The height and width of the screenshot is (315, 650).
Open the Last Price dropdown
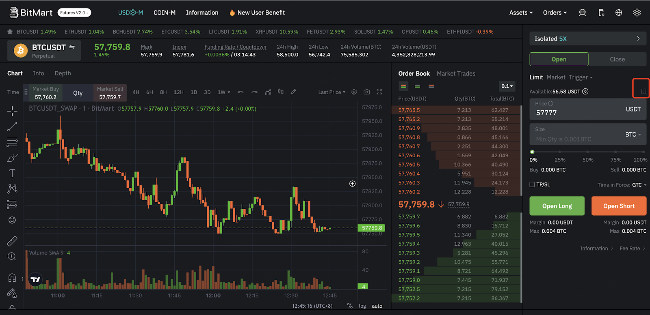click(x=332, y=92)
